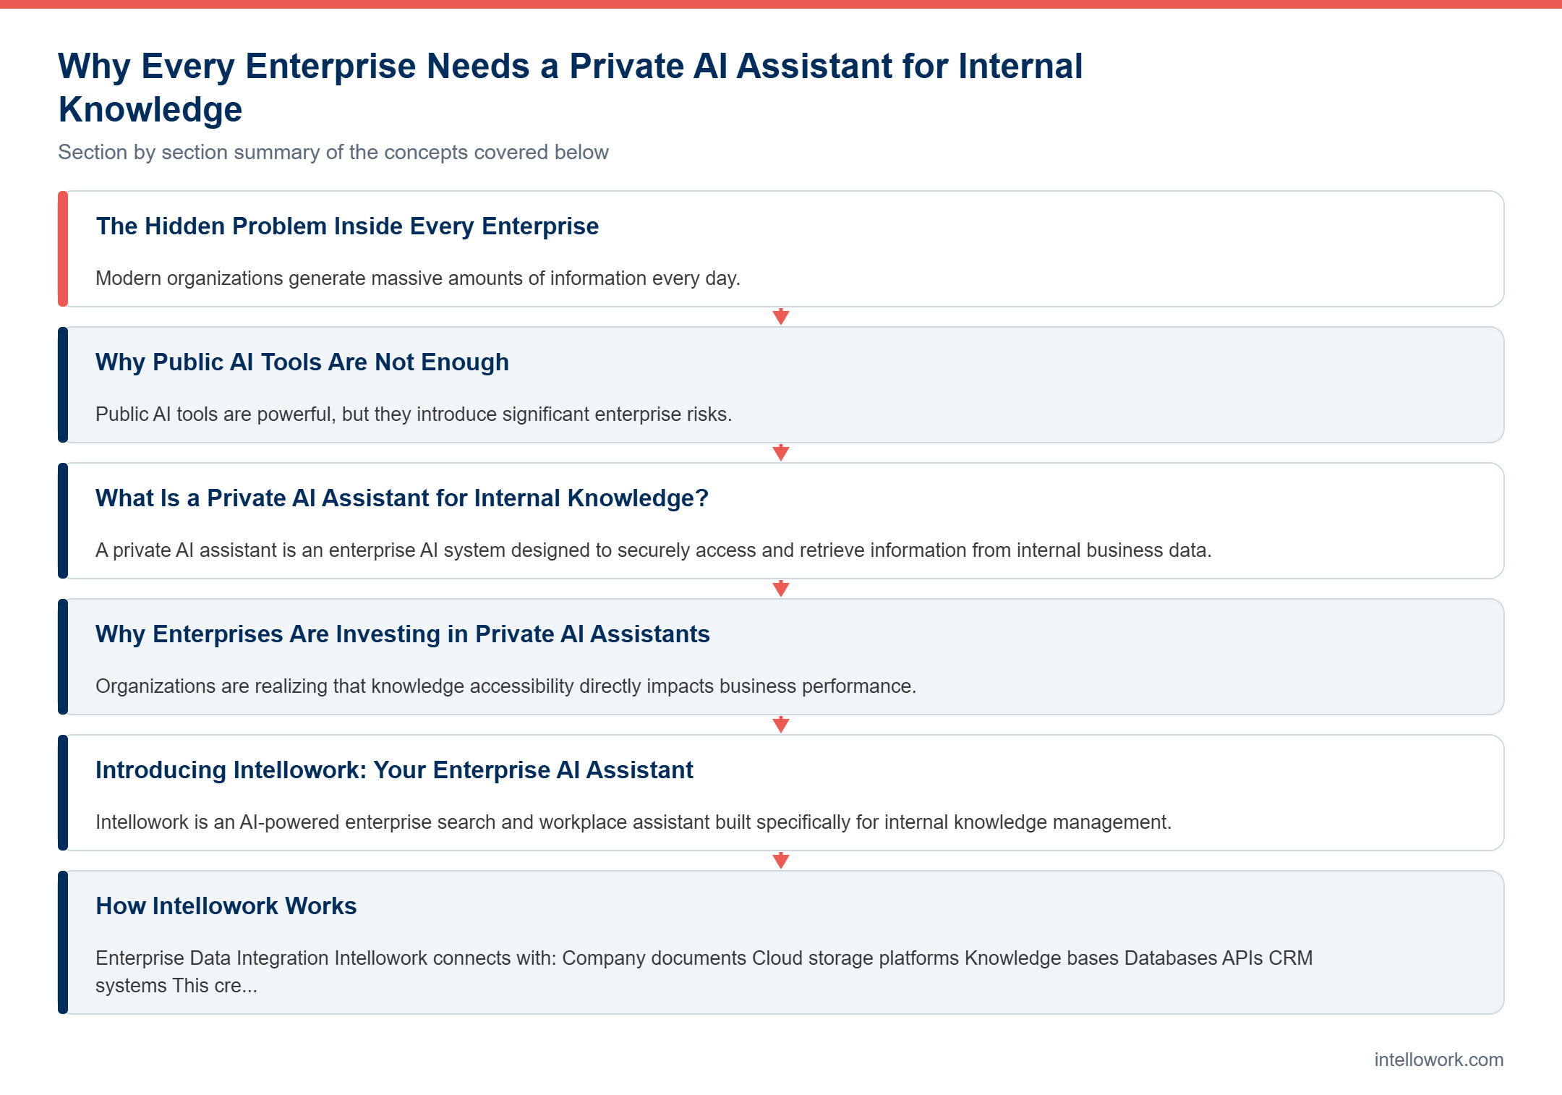Screen dimensions: 1562x1095
Task: Open the intellowork.com footer link
Action: click(x=1438, y=1060)
